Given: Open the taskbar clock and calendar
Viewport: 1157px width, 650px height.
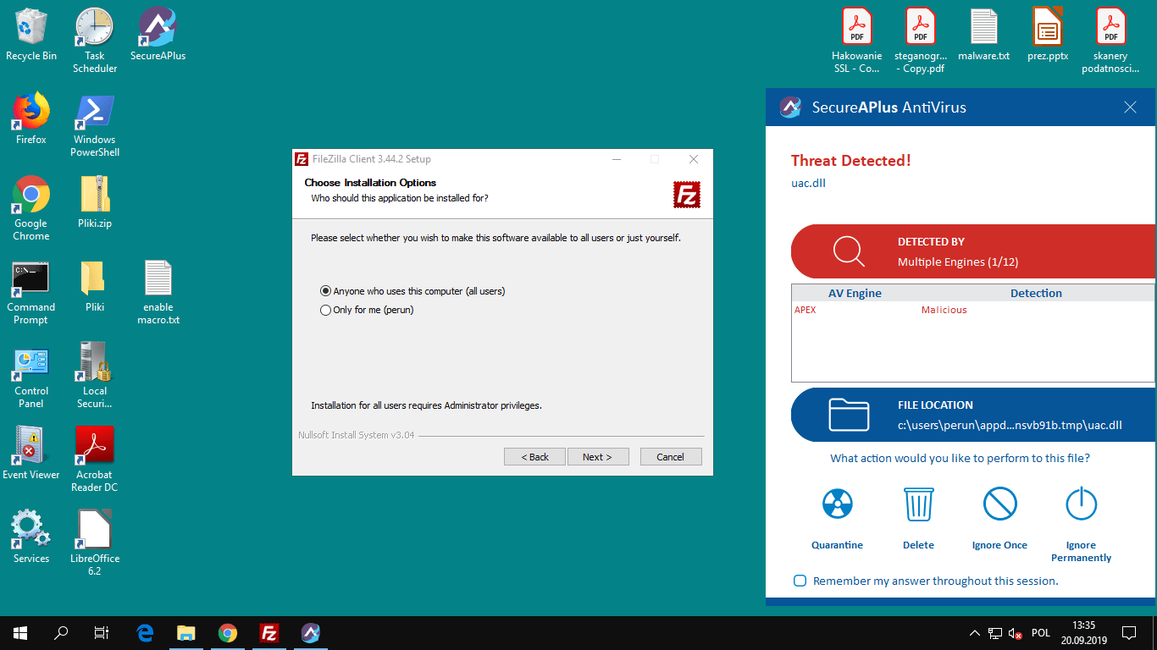Looking at the screenshot, I should pyautogui.click(x=1083, y=632).
